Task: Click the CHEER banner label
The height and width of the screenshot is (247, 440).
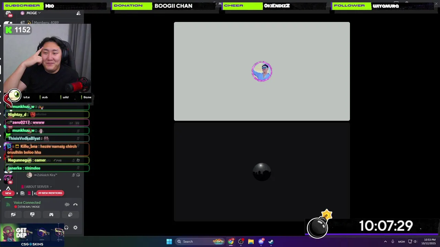Action: click(x=242, y=6)
